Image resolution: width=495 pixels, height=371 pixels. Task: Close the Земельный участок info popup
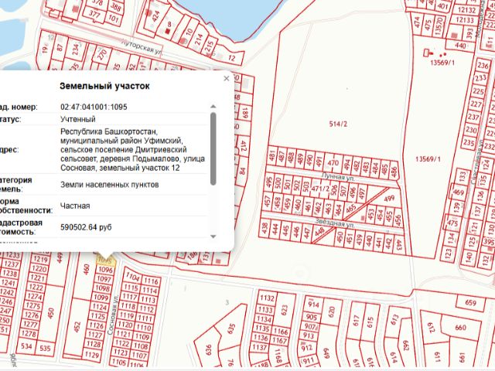[227, 79]
